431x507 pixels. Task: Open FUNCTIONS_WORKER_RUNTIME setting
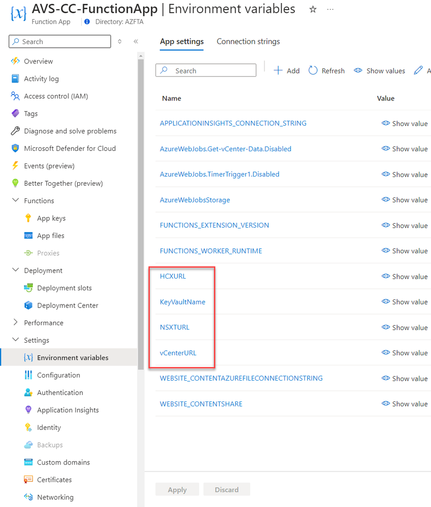(x=211, y=251)
